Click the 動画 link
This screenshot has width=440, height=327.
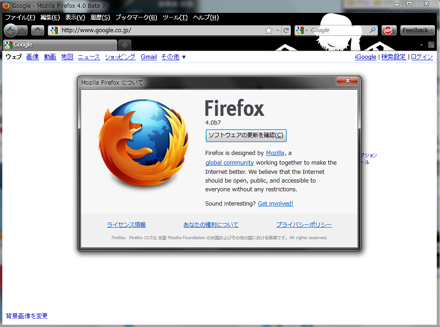click(x=50, y=57)
